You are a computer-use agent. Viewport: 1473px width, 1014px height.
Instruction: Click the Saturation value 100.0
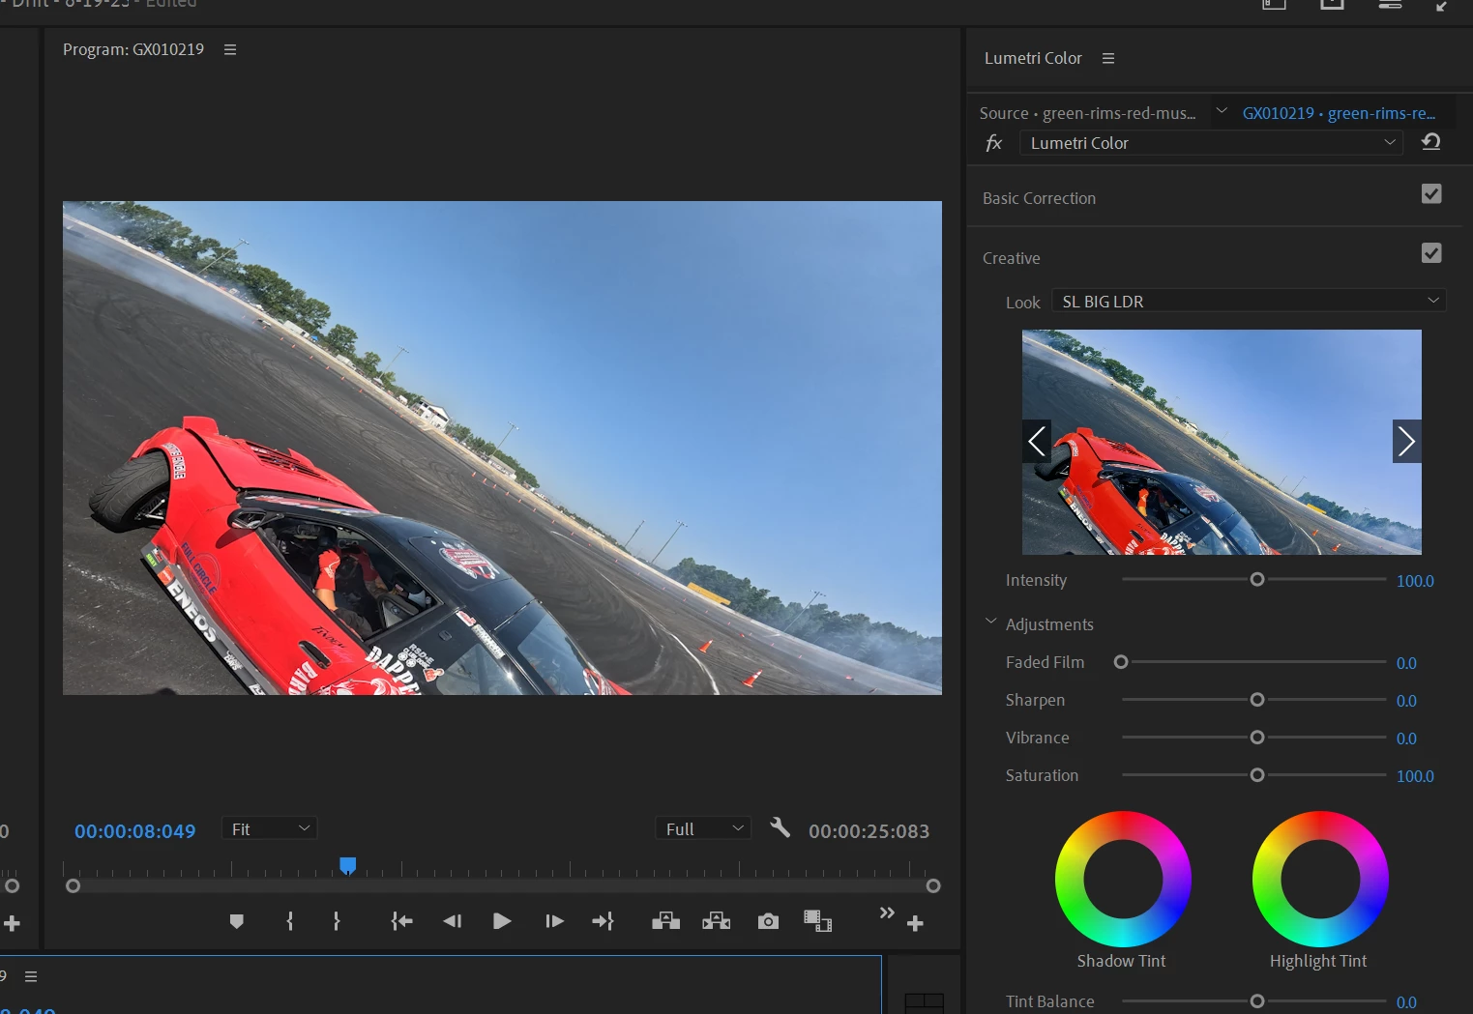pyautogui.click(x=1415, y=776)
